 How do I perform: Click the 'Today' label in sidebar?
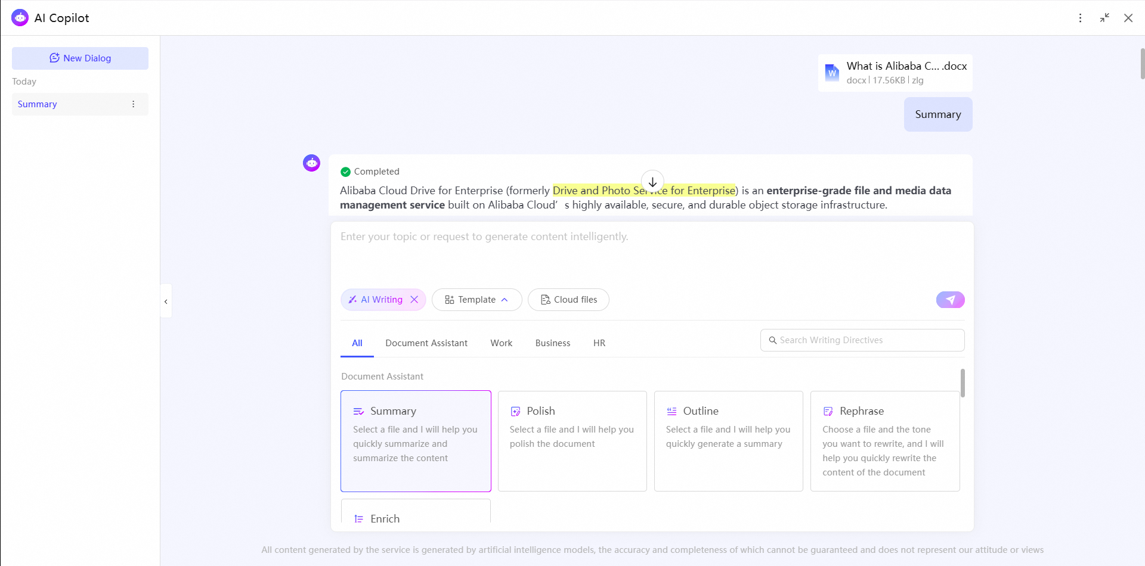(x=24, y=82)
